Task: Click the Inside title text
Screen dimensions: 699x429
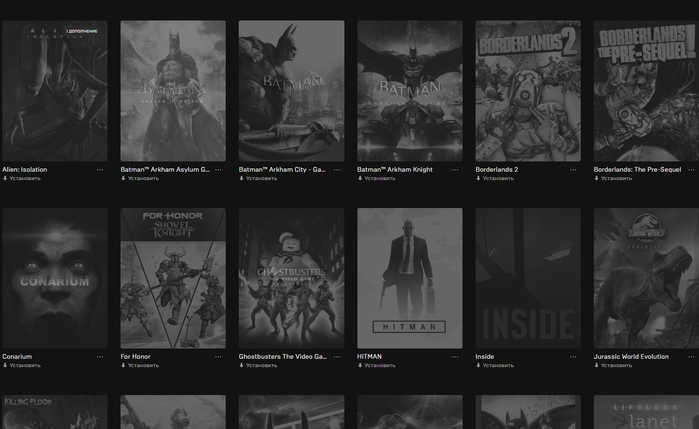Action: 485,356
